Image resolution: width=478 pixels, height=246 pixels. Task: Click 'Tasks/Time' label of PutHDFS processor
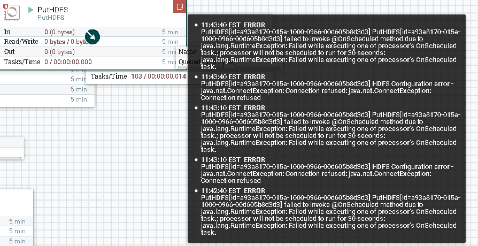(x=22, y=62)
